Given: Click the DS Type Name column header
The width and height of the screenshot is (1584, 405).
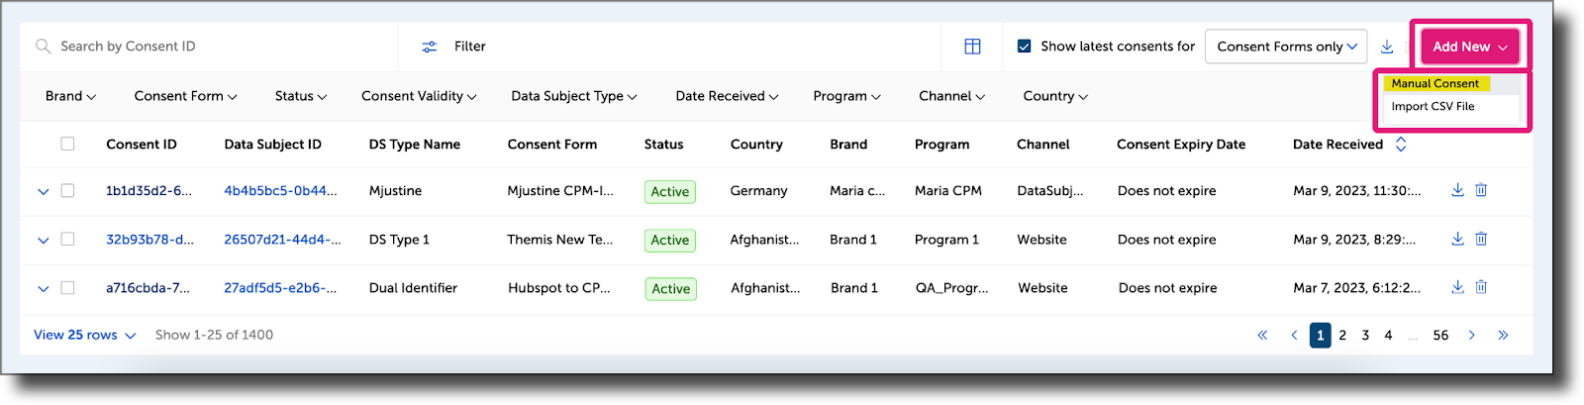Looking at the screenshot, I should pyautogui.click(x=415, y=145).
